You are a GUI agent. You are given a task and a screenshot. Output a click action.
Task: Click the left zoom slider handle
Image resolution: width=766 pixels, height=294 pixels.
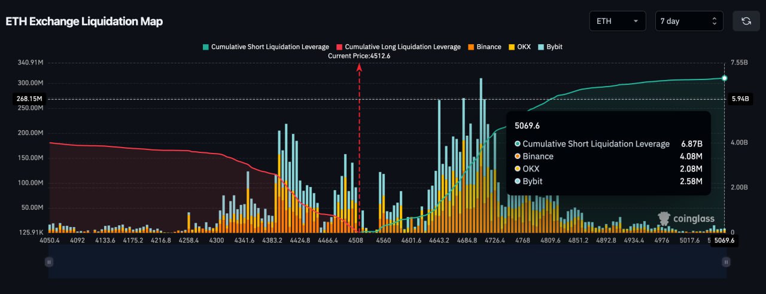pyautogui.click(x=49, y=262)
